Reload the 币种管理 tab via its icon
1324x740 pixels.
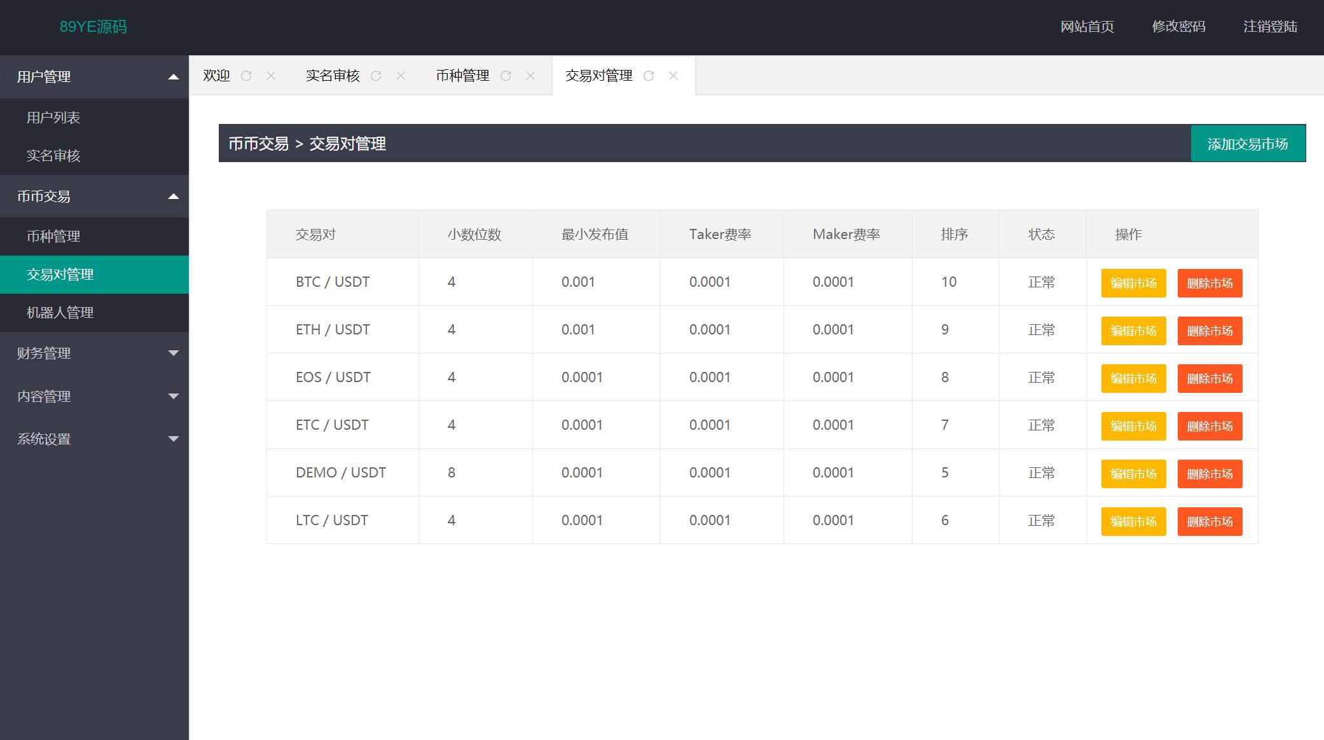(506, 76)
